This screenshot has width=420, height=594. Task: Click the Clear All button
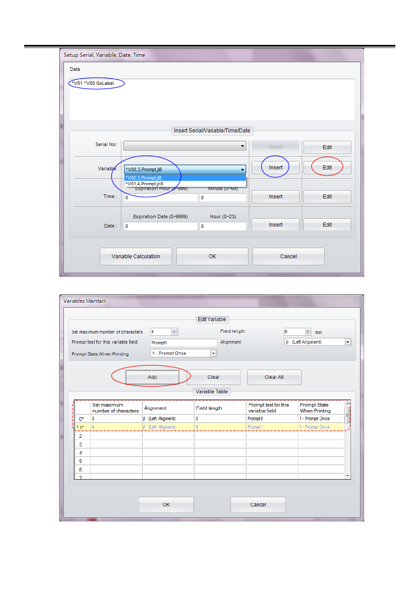tap(274, 377)
